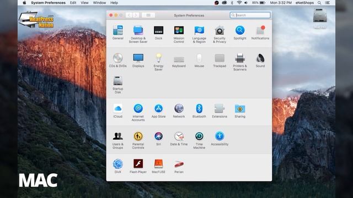353x198 pixels.
Task: Open MacFUSE preference pane
Action: (158, 166)
